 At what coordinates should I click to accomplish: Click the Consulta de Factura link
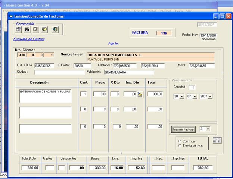point(29,39)
